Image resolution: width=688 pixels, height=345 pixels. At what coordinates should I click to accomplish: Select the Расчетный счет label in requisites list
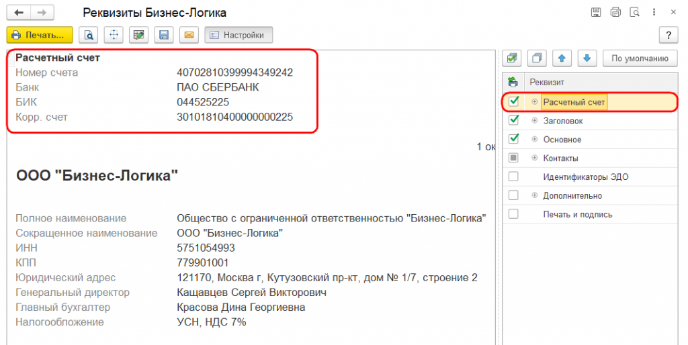pos(574,102)
